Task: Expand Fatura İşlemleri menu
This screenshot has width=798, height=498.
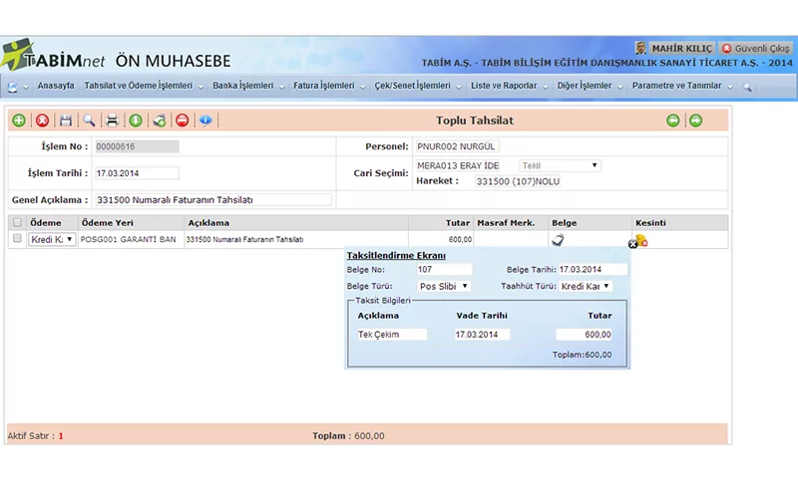Action: tap(329, 86)
